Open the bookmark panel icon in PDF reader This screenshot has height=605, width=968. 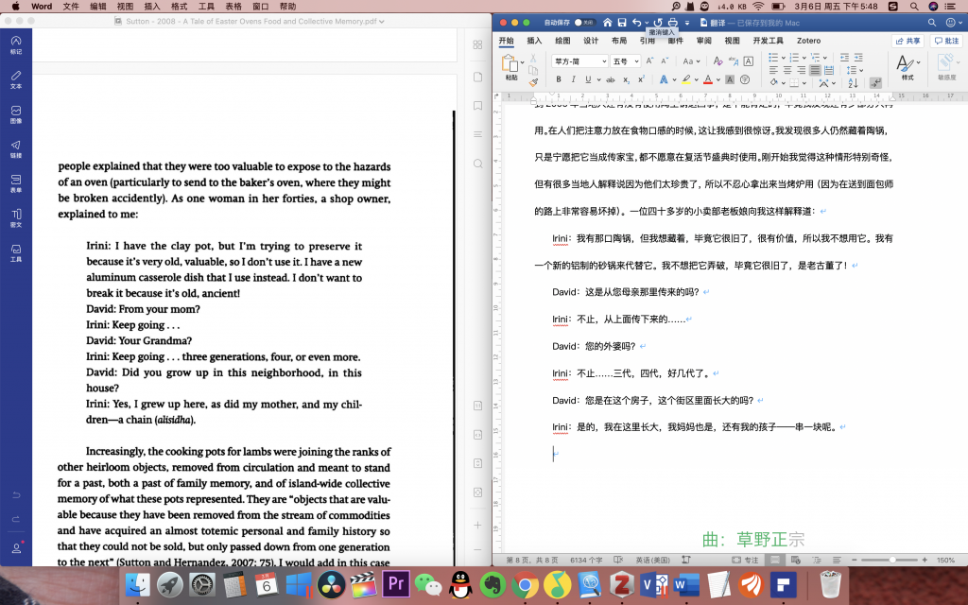point(477,105)
